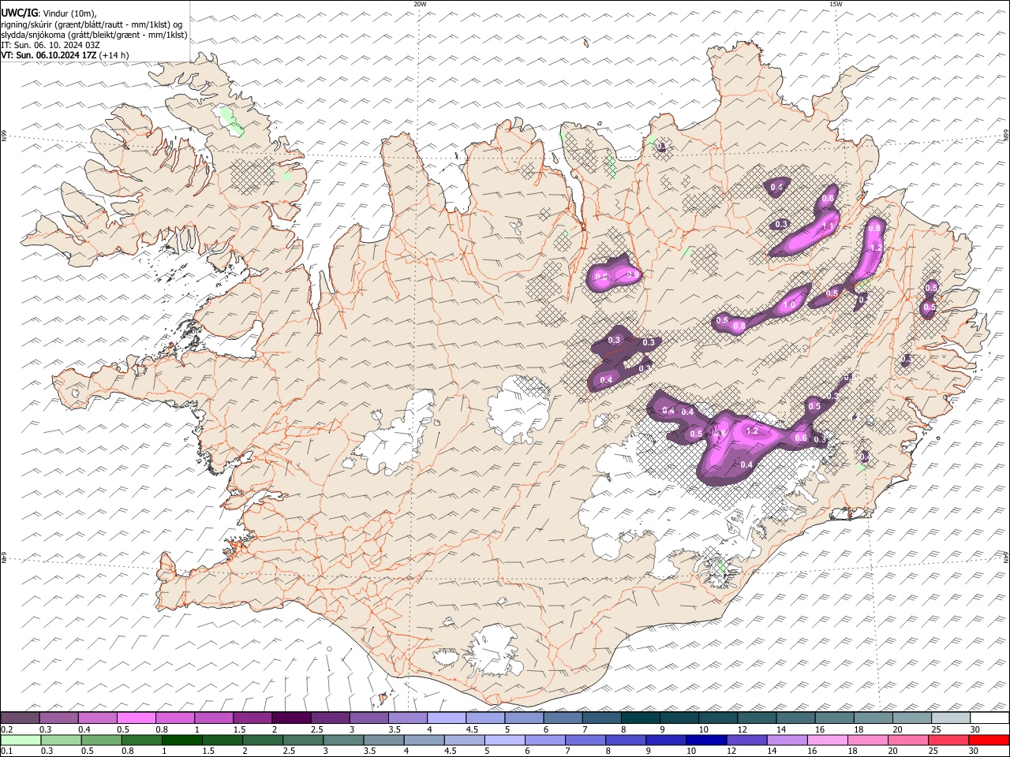Click the '1.1' precipitation value on map
Image resolution: width=1010 pixels, height=757 pixels.
pyautogui.click(x=829, y=226)
